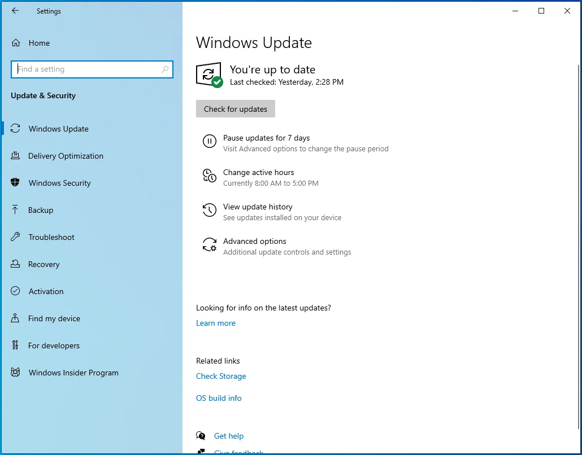
Task: Click the Get help chat icon
Action: pos(201,436)
